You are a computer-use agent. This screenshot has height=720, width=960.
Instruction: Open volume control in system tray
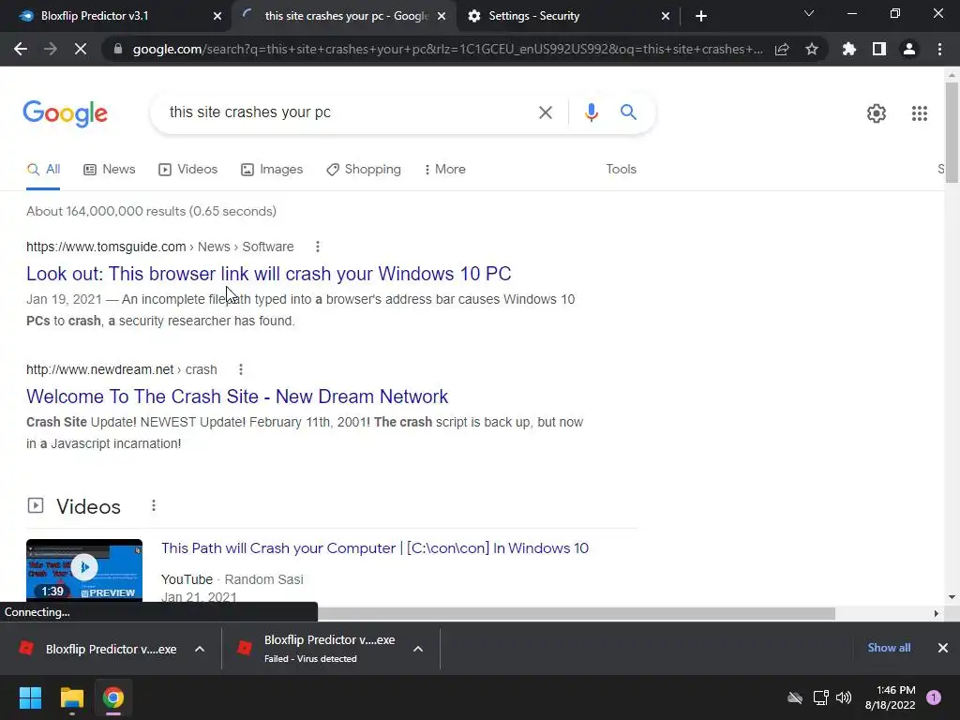844,697
